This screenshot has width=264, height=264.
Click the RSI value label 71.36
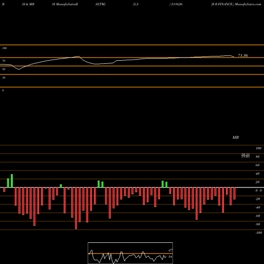(243, 55)
